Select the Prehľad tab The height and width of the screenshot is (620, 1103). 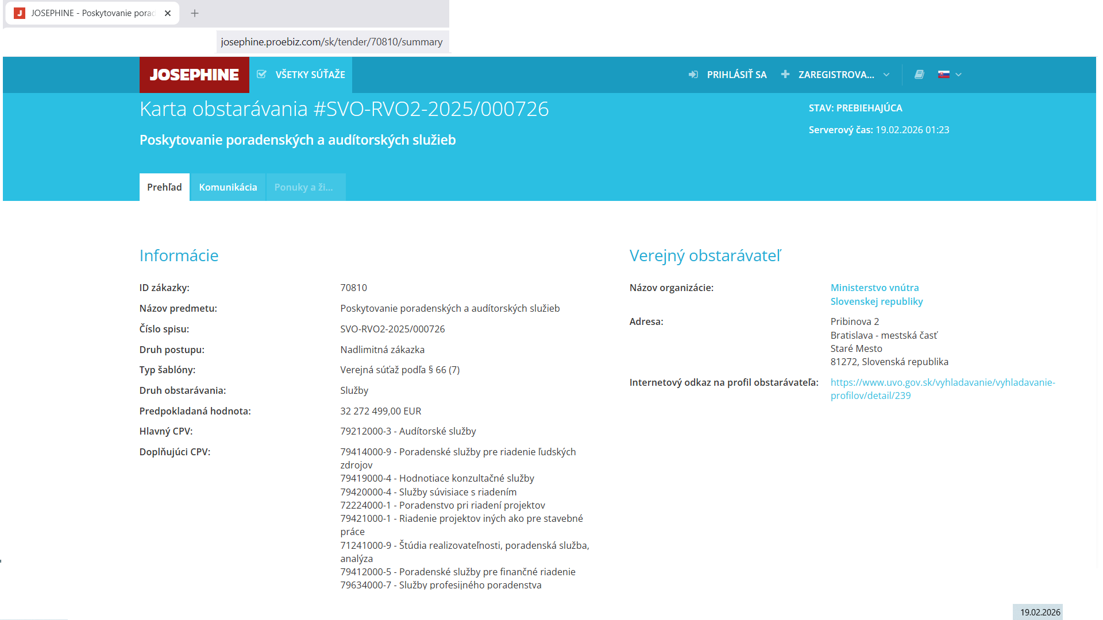click(x=164, y=187)
